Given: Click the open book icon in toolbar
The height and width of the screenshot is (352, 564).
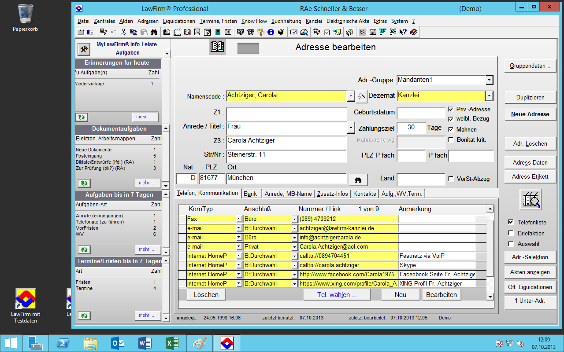Looking at the screenshot, I should click(x=167, y=32).
